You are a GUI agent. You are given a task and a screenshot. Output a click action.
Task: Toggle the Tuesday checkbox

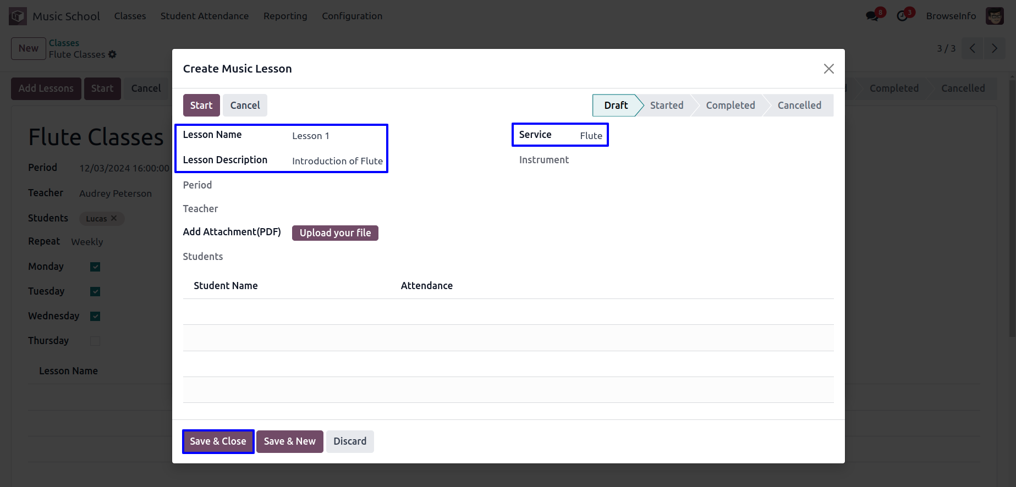[x=95, y=291]
